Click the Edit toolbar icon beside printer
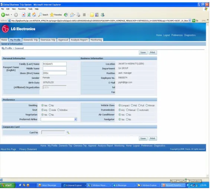The height and width of the screenshot is (190, 210). (x=84, y=15)
